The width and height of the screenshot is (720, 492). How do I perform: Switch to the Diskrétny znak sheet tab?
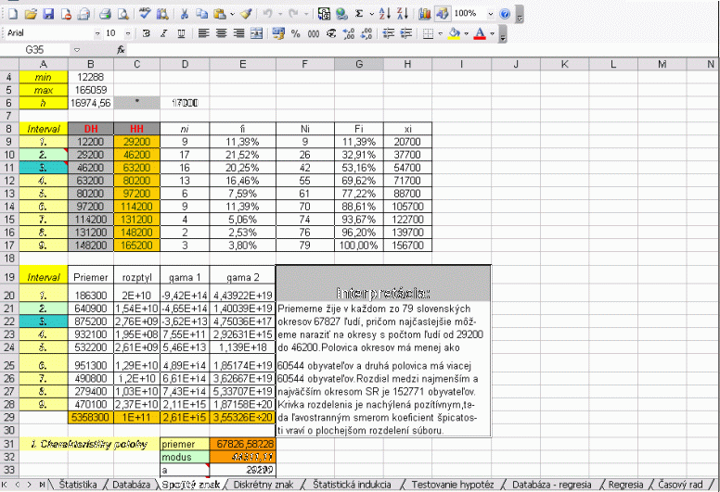pyautogui.click(x=264, y=485)
